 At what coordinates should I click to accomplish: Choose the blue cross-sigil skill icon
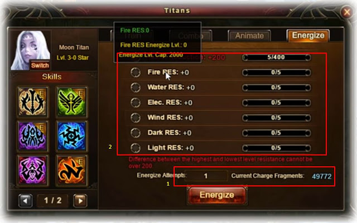pyautogui.click(x=72, y=136)
